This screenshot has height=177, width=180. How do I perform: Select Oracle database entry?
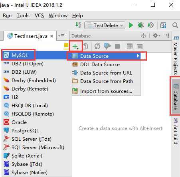pyautogui.click(x=37, y=122)
